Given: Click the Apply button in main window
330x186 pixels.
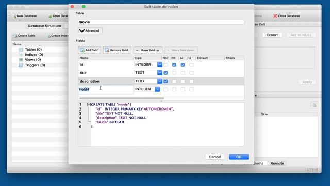Looking at the screenshot, I should 307,82.
